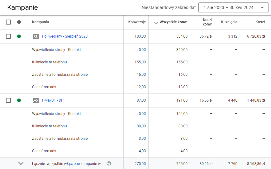
Task: Click the Performance Max icon for PMax01
Action: click(x=36, y=100)
